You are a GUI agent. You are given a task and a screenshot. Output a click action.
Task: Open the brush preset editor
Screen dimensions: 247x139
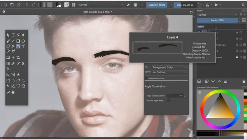[x=67, y=5]
